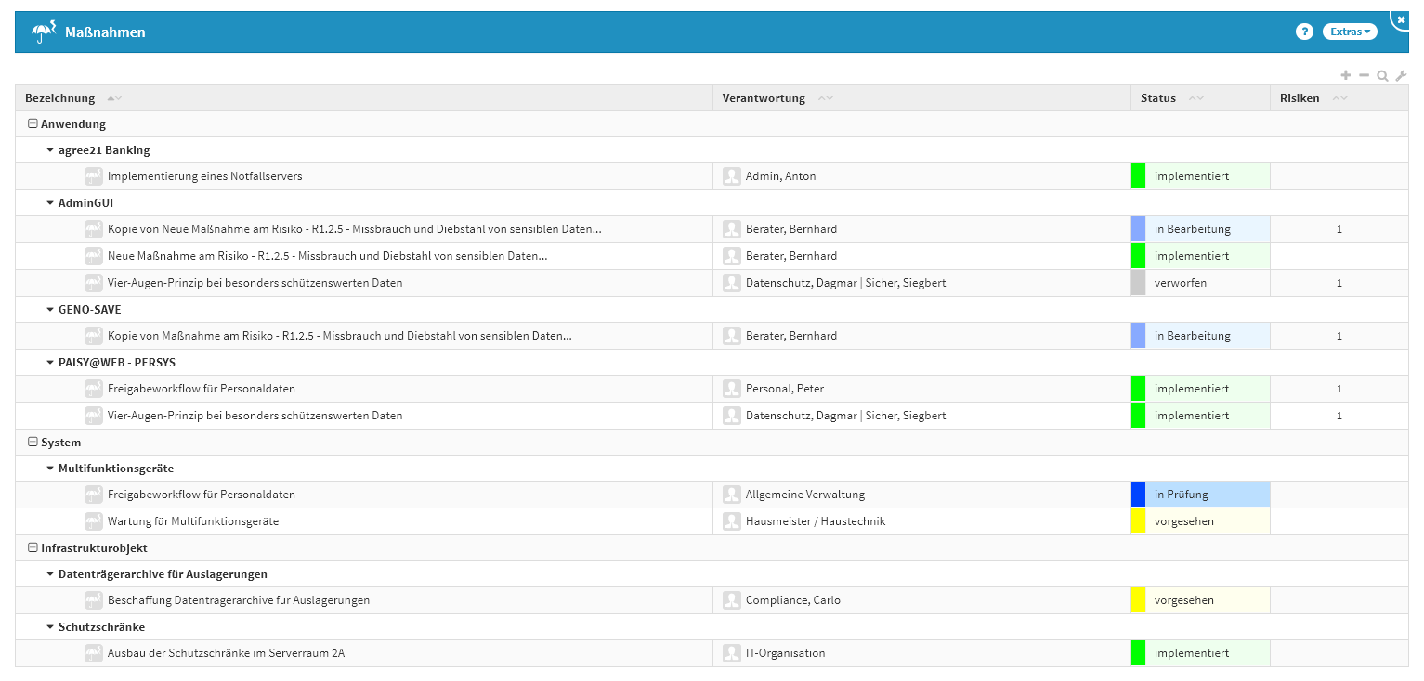Click user icon next to Personal, Peter
The height and width of the screenshot is (681, 1424).
(x=732, y=389)
